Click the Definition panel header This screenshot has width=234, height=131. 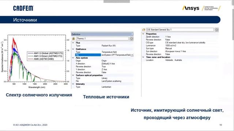click(102, 34)
